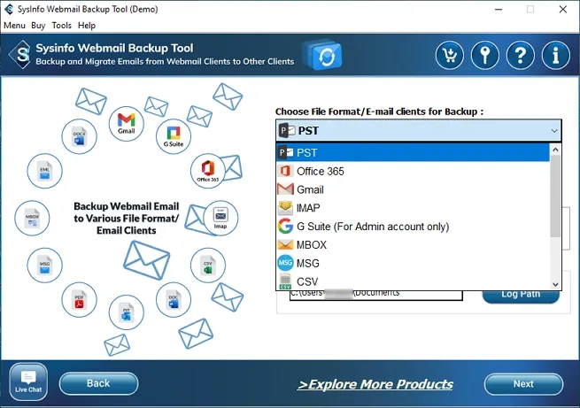Click the Imap circle icon in illustration
Viewport: 580px width, 408px height.
coord(220,218)
